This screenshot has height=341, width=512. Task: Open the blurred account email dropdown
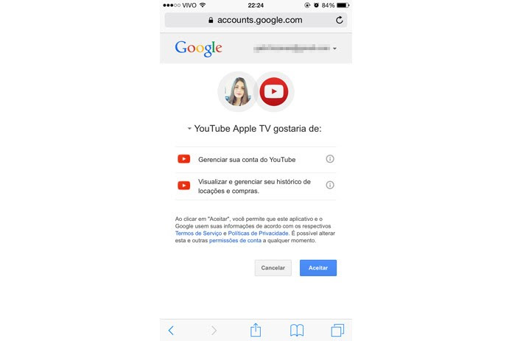coord(295,49)
